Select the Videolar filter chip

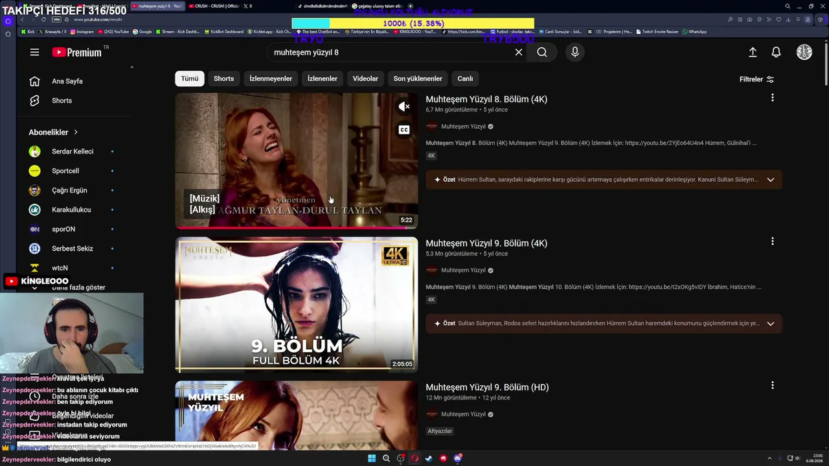tap(365, 79)
